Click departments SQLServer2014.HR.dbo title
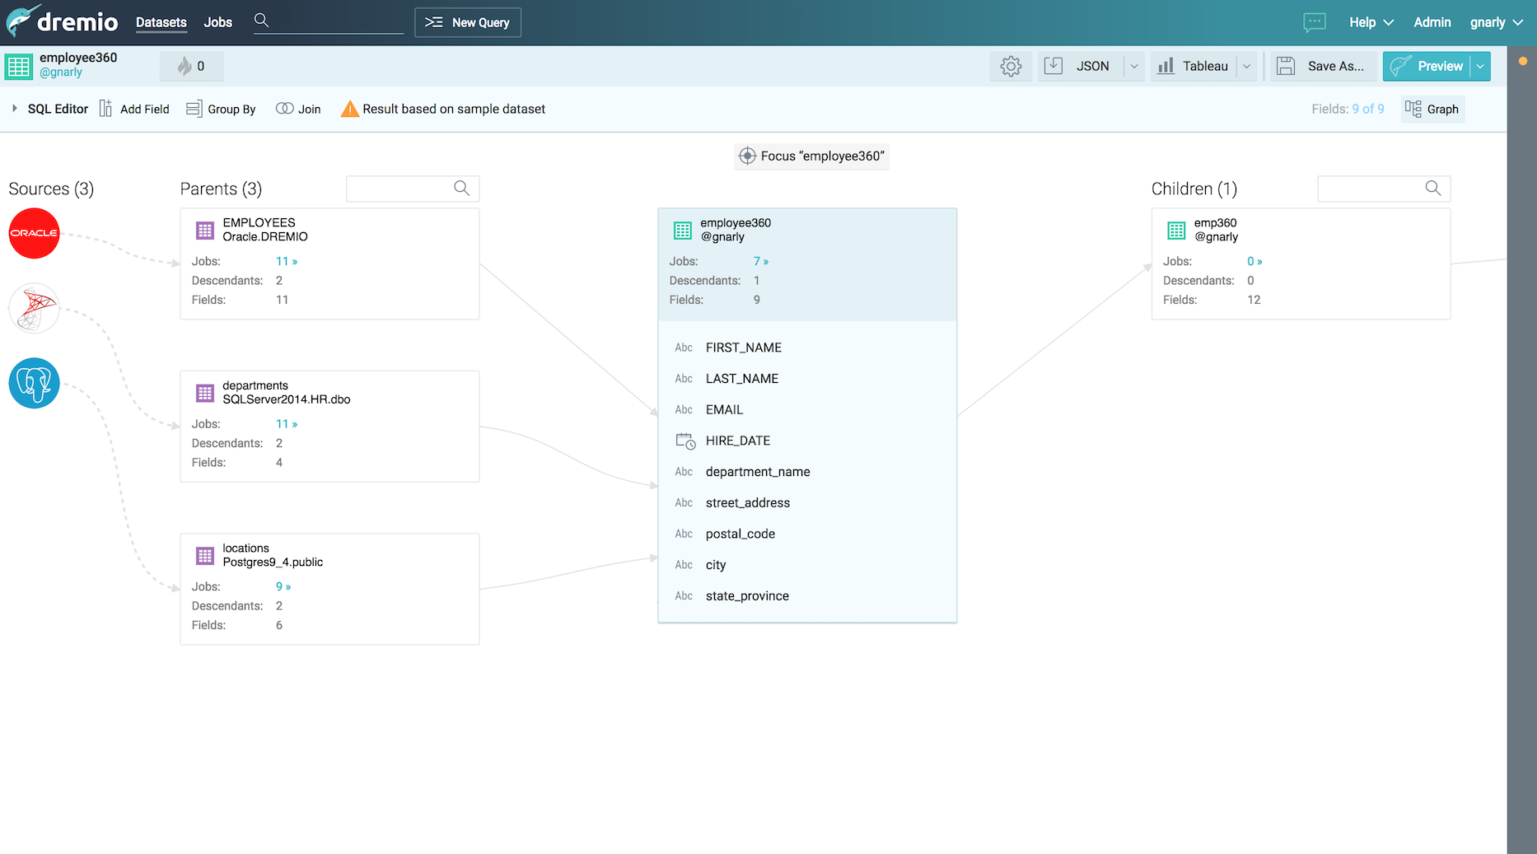This screenshot has width=1537, height=854. pyautogui.click(x=287, y=392)
